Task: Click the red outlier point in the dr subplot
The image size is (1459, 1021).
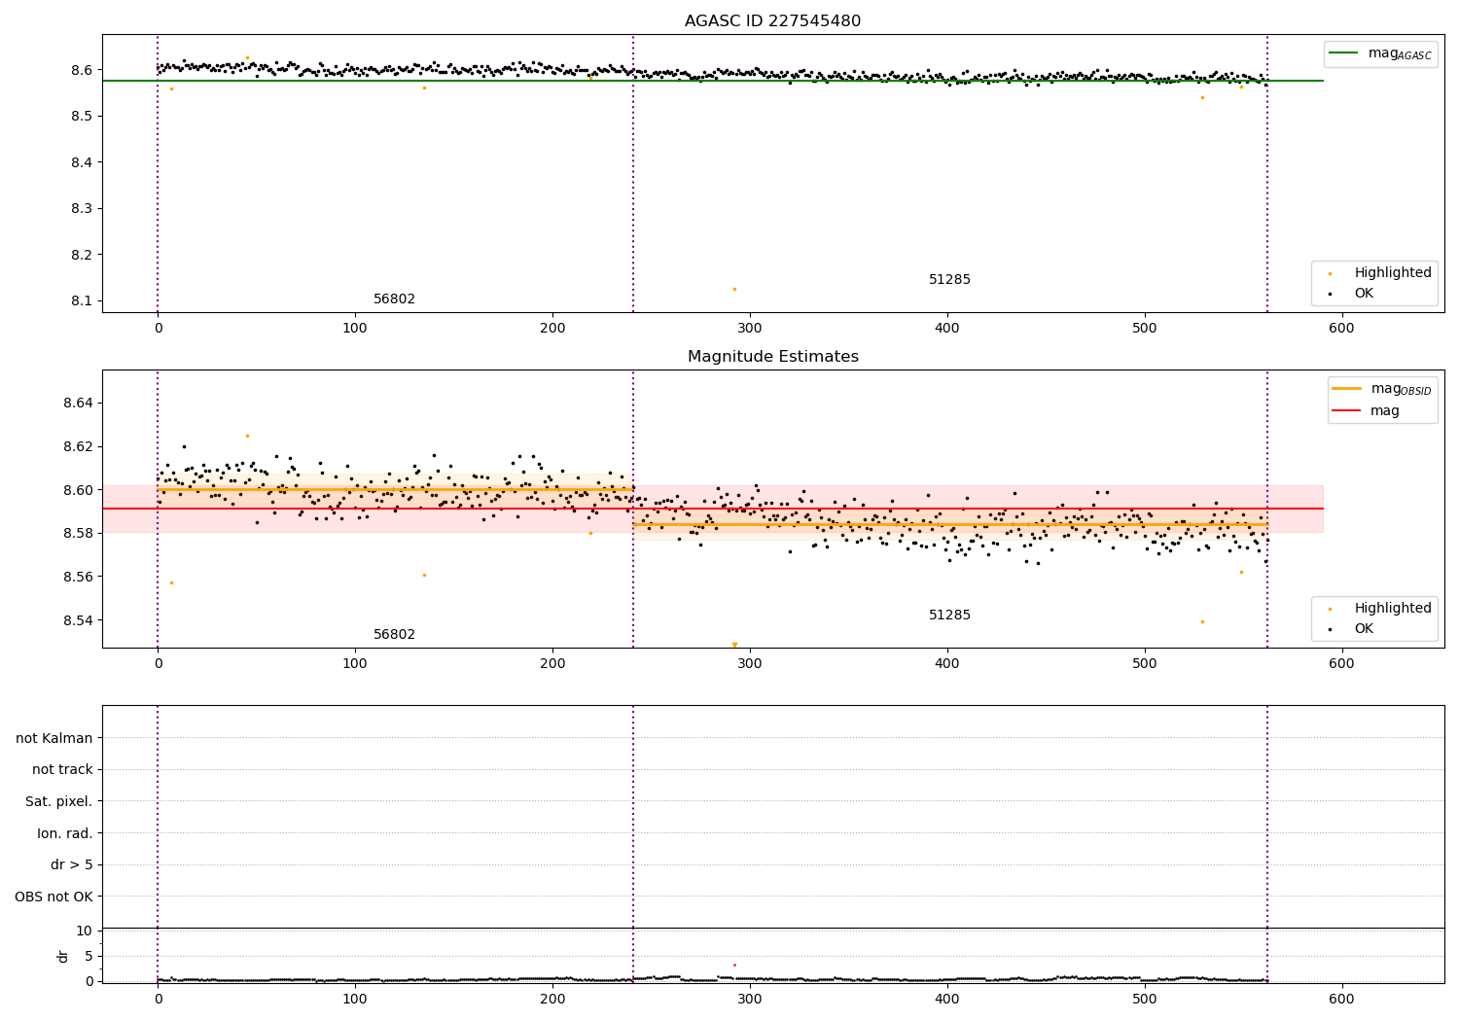Action: click(734, 965)
